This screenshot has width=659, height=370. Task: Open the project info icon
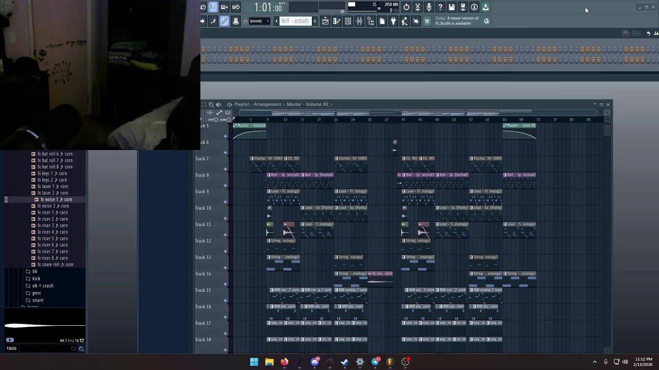coord(474,7)
